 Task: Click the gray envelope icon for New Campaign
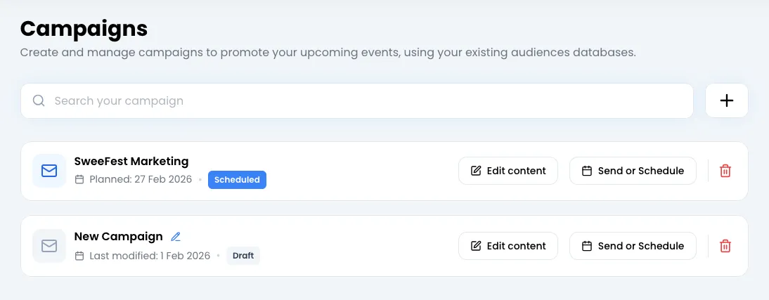[x=49, y=246]
